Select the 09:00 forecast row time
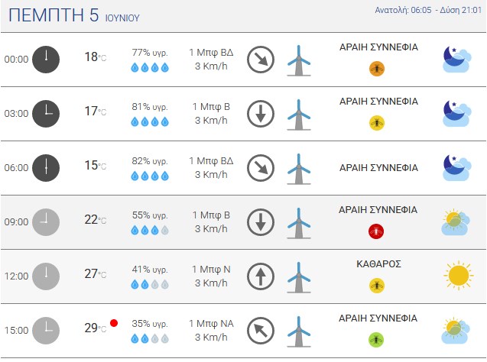The image size is (487, 362). (16, 222)
